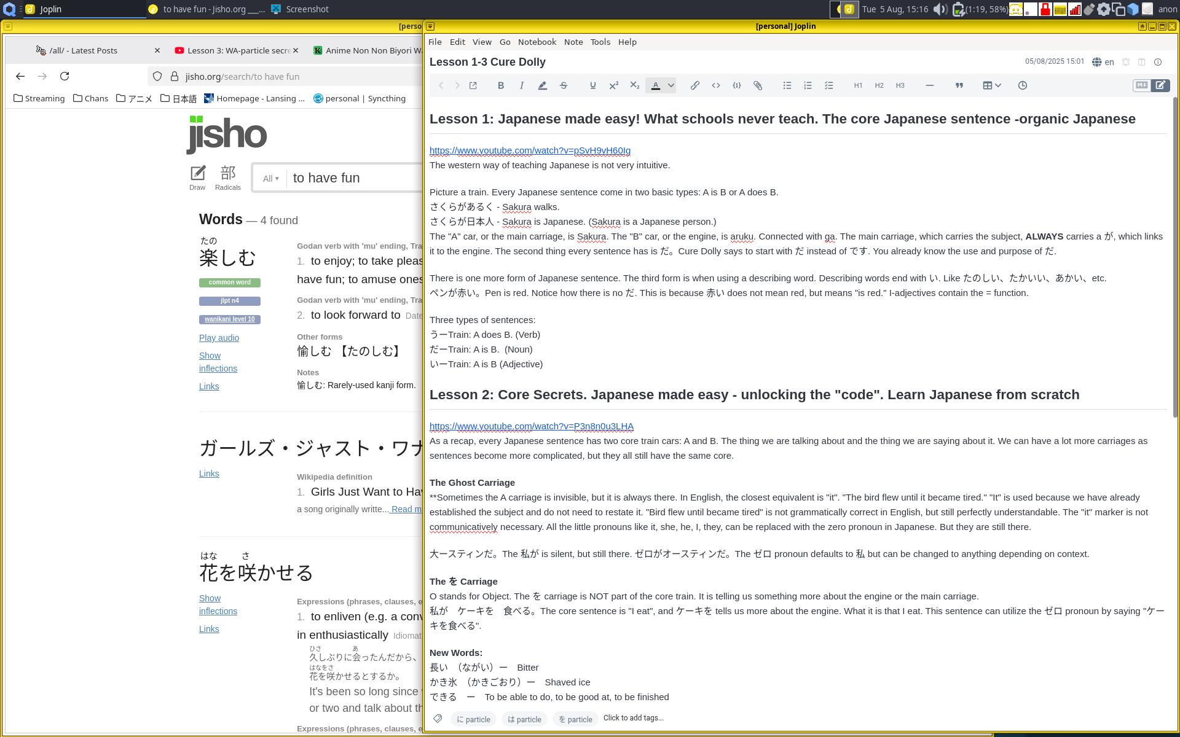Toggle editor layout view icon
The height and width of the screenshot is (737, 1180).
pos(1141,62)
